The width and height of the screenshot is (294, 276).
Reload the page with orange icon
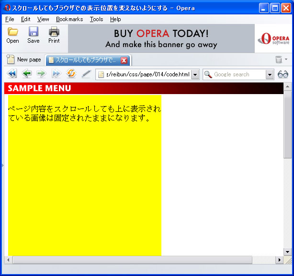pos(71,73)
